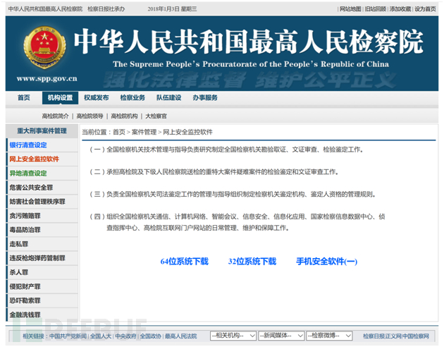Viewport: 444px width, 347px height.
Task: Open the 中国共产党新闻 footer link
Action: pos(68,336)
